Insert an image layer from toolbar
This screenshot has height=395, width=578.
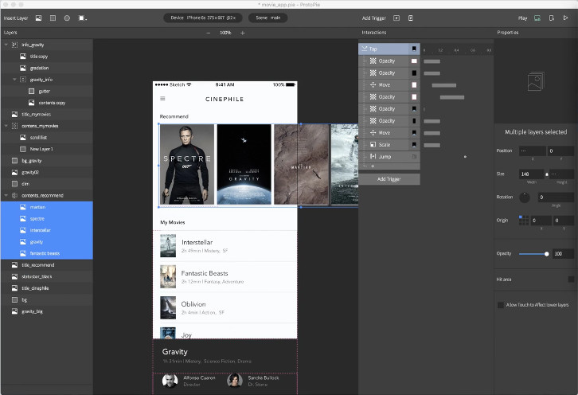coord(38,18)
